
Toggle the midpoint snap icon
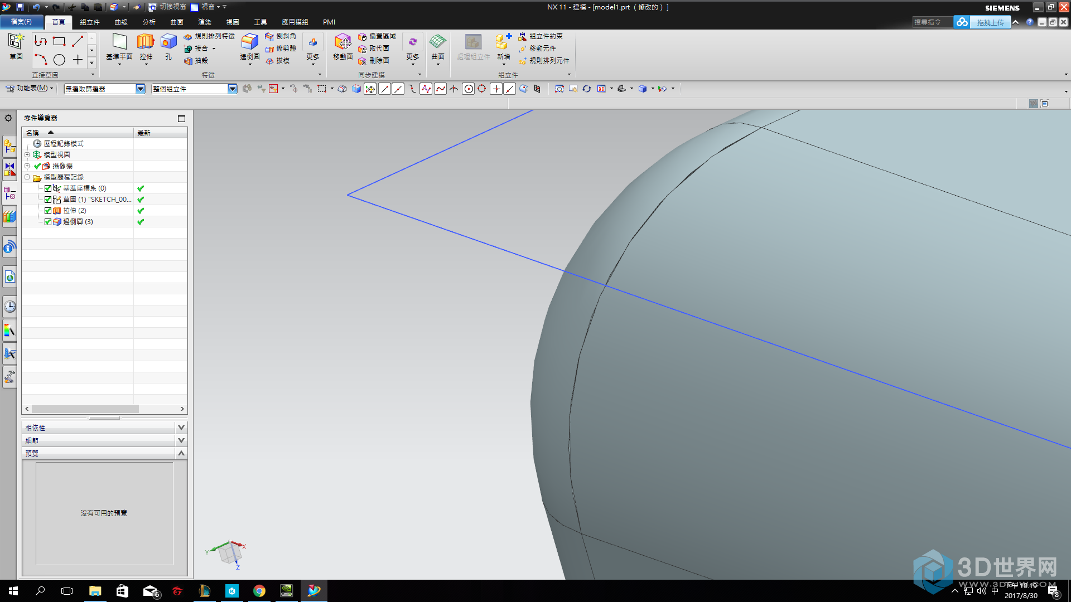[398, 89]
